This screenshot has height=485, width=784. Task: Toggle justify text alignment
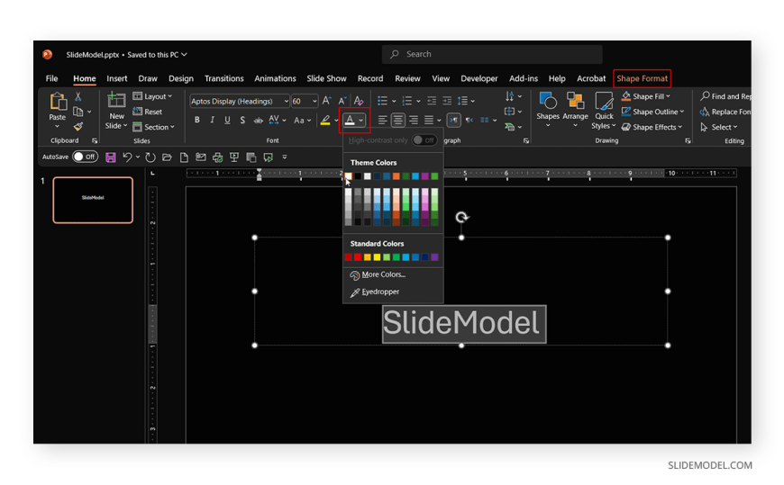429,121
